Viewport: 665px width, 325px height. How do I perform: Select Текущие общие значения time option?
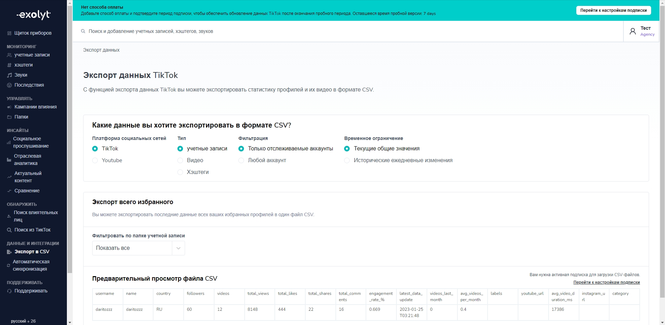coord(347,149)
